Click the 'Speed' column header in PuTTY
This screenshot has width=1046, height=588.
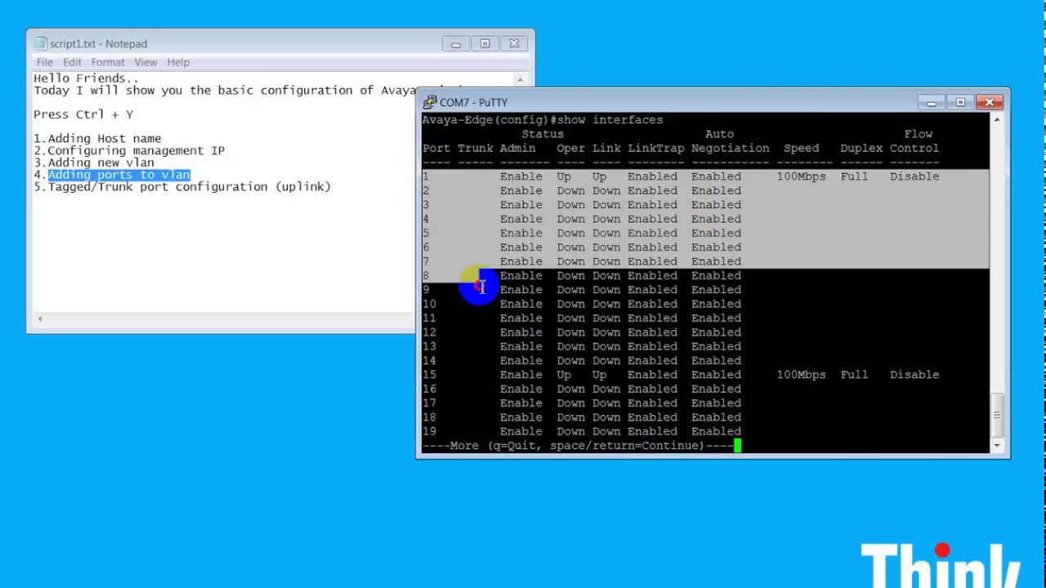801,148
